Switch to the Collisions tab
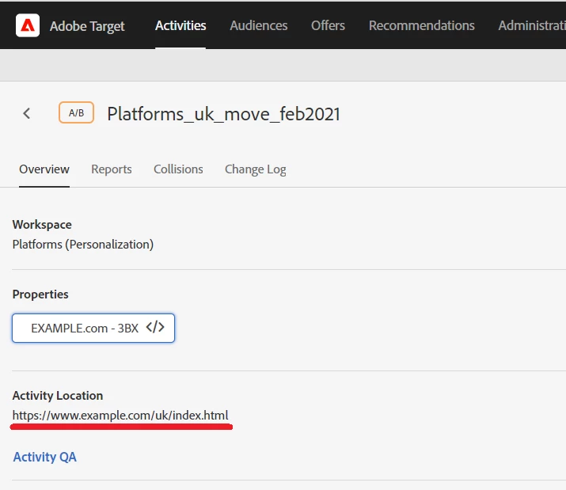Screen dimensions: 566x490 [x=178, y=169]
